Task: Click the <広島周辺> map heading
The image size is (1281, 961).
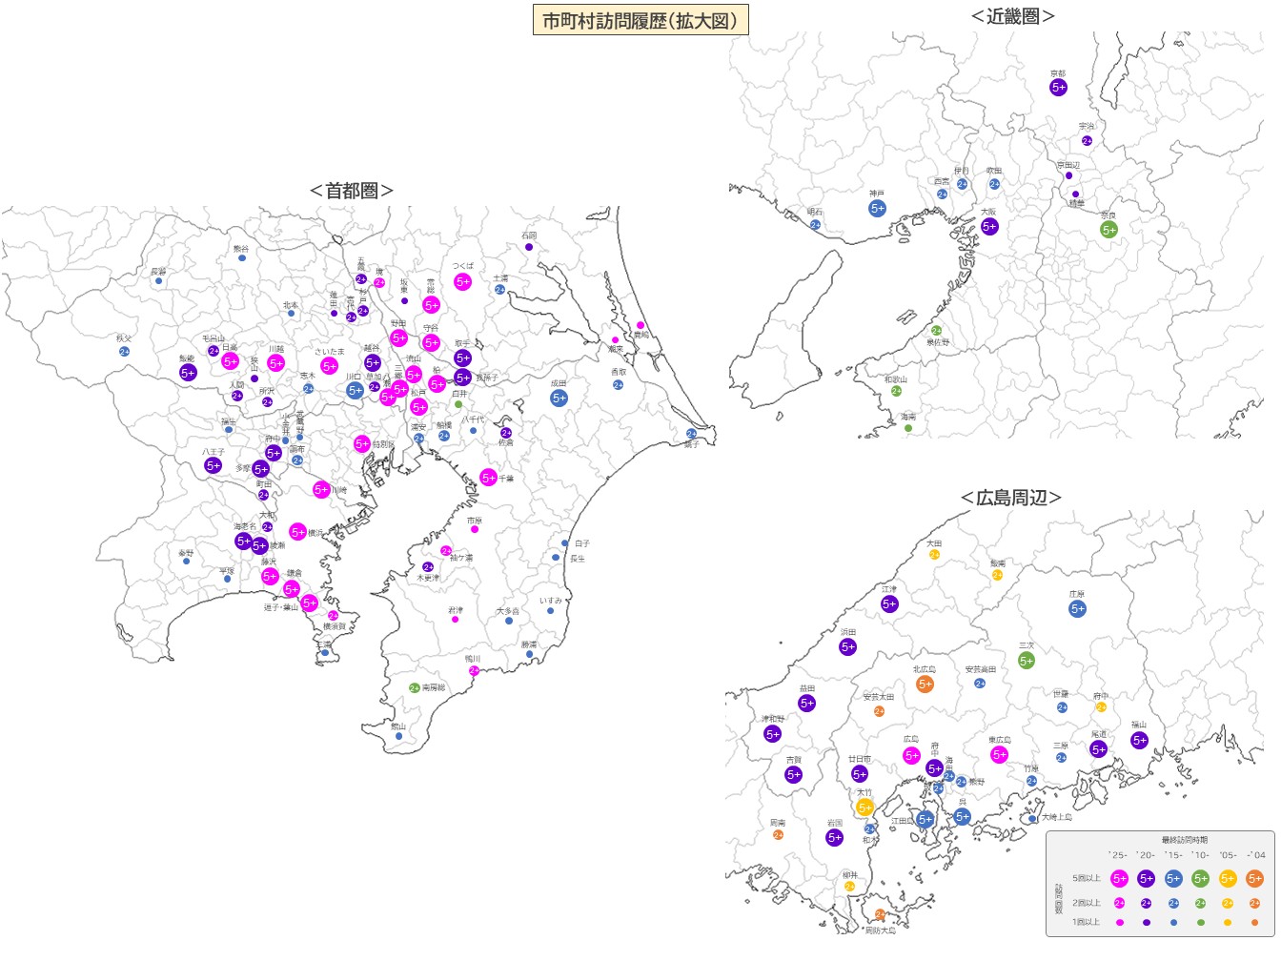Action: 1010,498
